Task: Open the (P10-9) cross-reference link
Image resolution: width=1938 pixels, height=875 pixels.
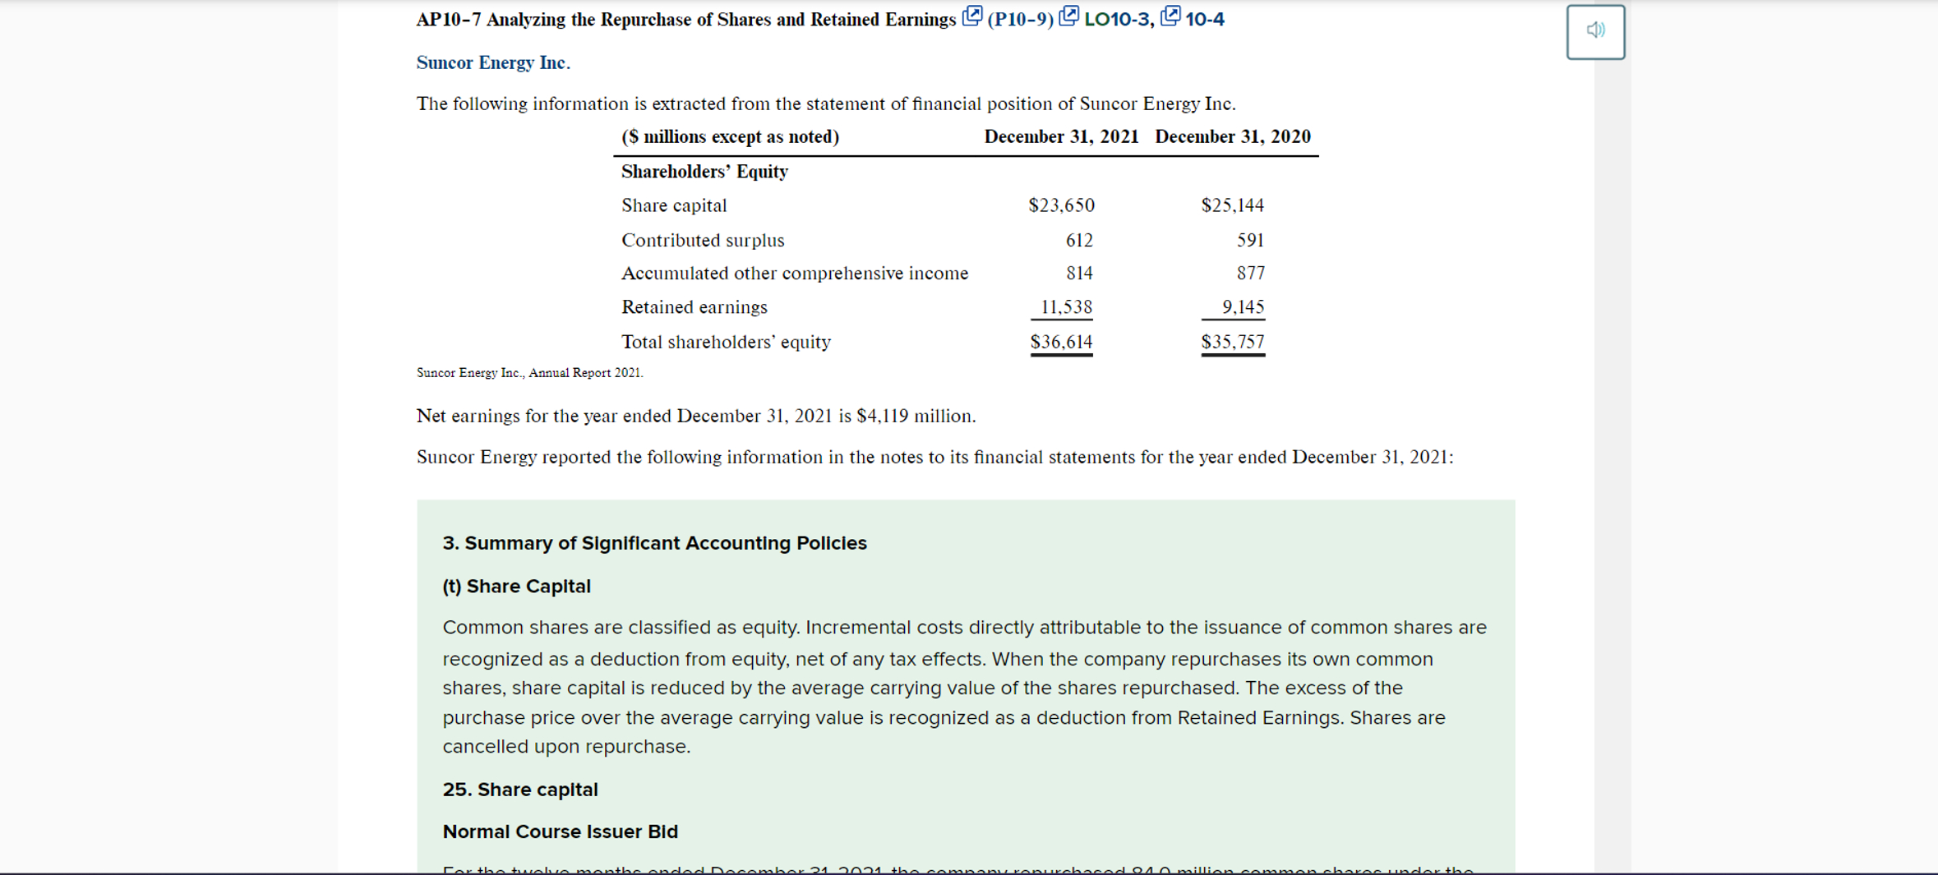Action: (x=1020, y=19)
